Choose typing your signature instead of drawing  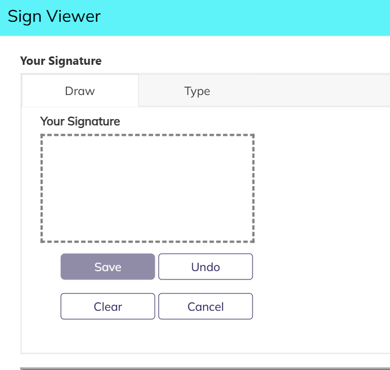point(197,91)
